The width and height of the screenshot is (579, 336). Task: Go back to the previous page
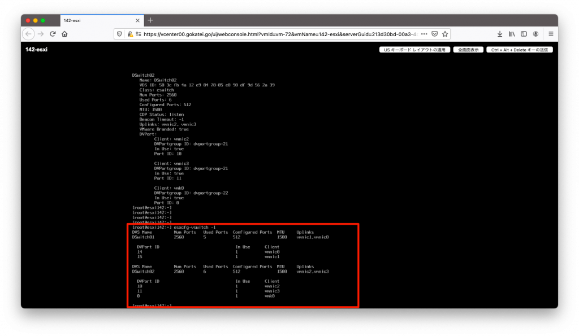pyautogui.click(x=29, y=34)
